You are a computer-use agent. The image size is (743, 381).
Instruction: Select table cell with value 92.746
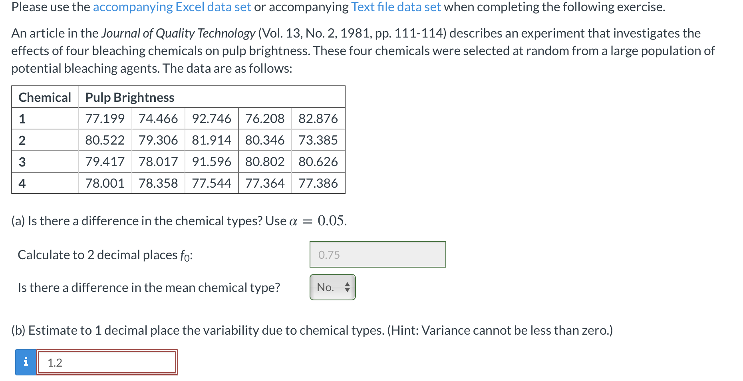click(211, 119)
